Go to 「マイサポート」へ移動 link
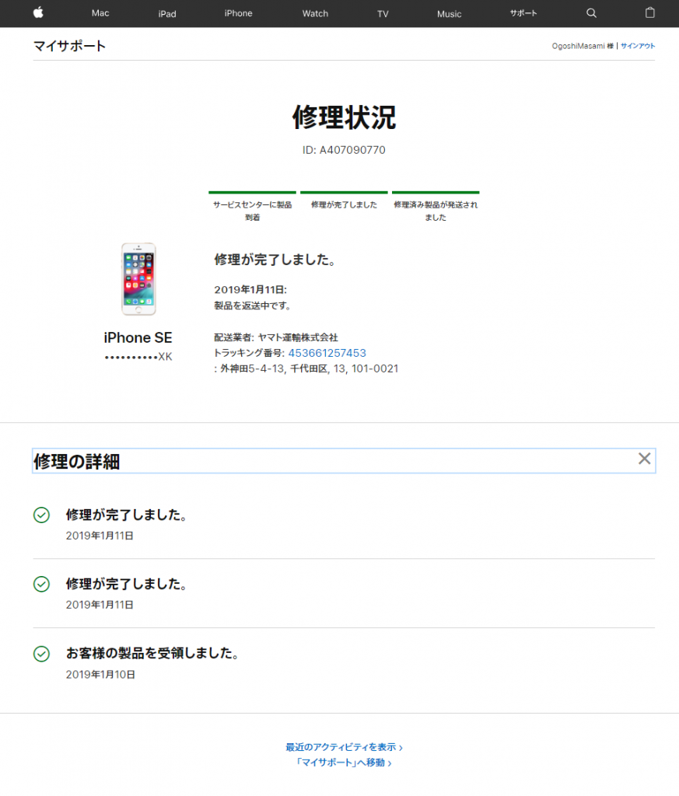 [x=344, y=763]
